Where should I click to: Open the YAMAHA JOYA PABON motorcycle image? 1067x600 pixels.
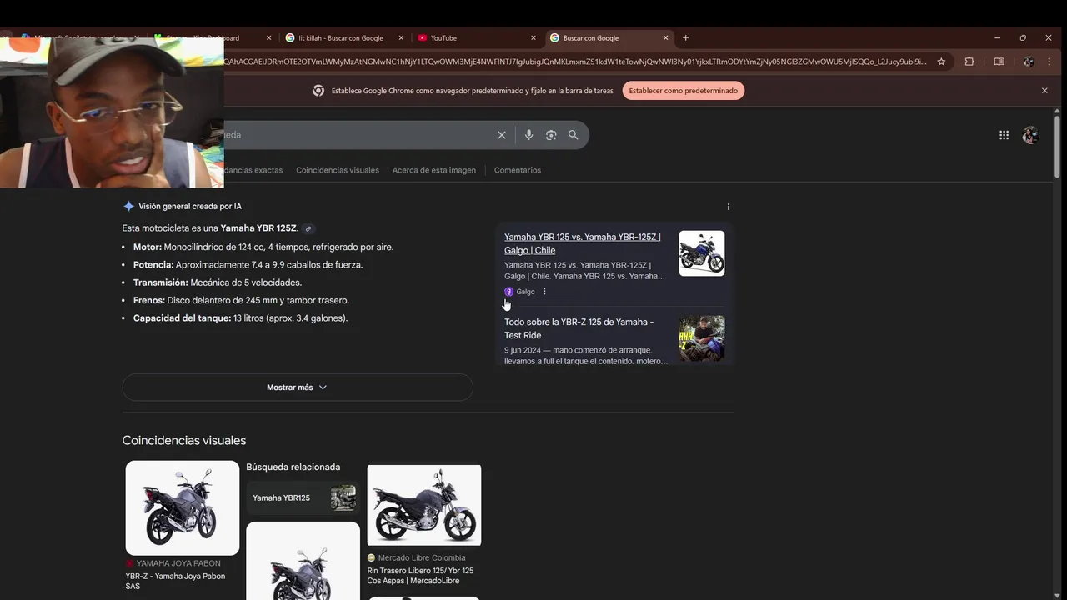[x=183, y=507]
